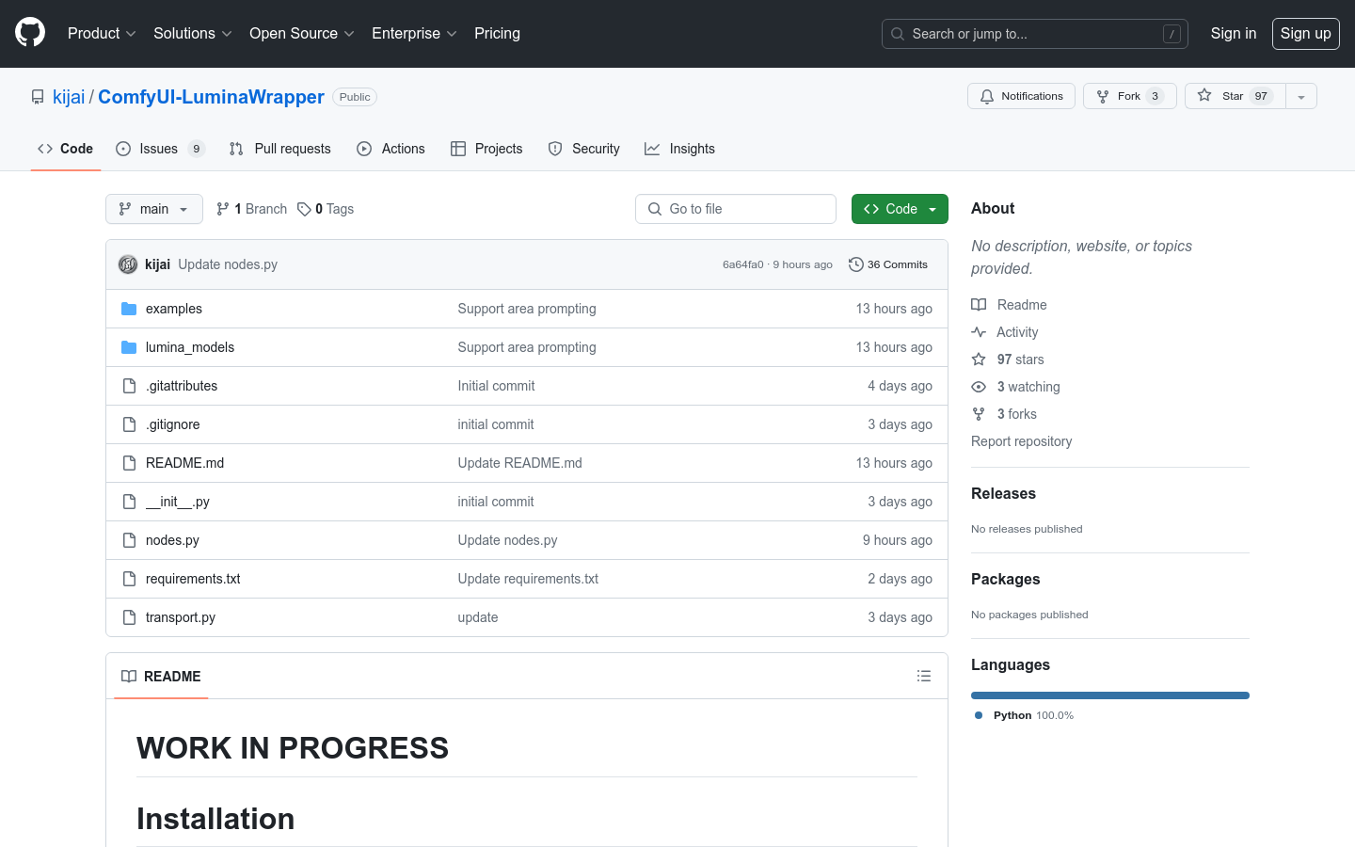This screenshot has width=1355, height=847.
Task: Click the requirements.txt file icon
Action: (129, 579)
